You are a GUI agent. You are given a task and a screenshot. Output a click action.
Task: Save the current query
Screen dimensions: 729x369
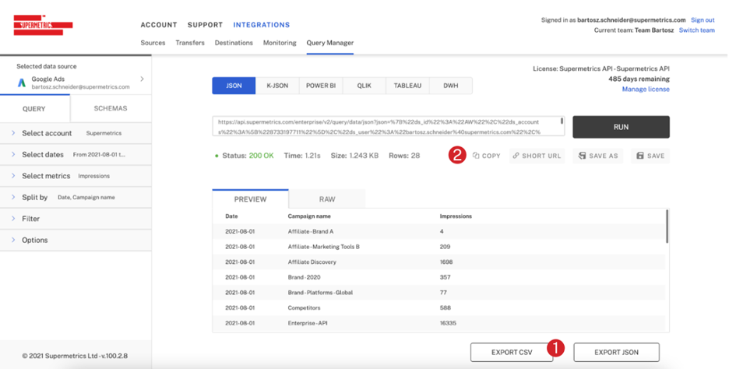coord(650,156)
